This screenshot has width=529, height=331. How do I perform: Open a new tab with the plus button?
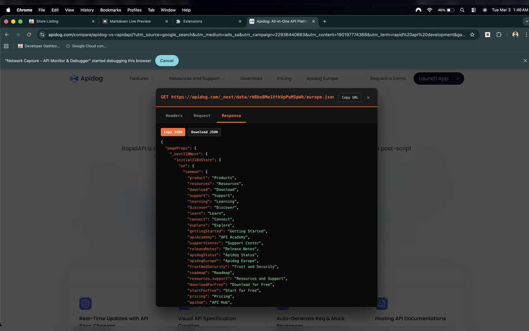tap(325, 21)
